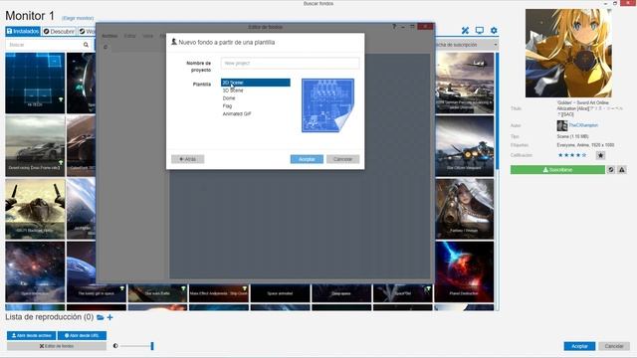Image resolution: width=637 pixels, height=358 pixels.
Task: Click the report warning triangle icon
Action: (621, 170)
